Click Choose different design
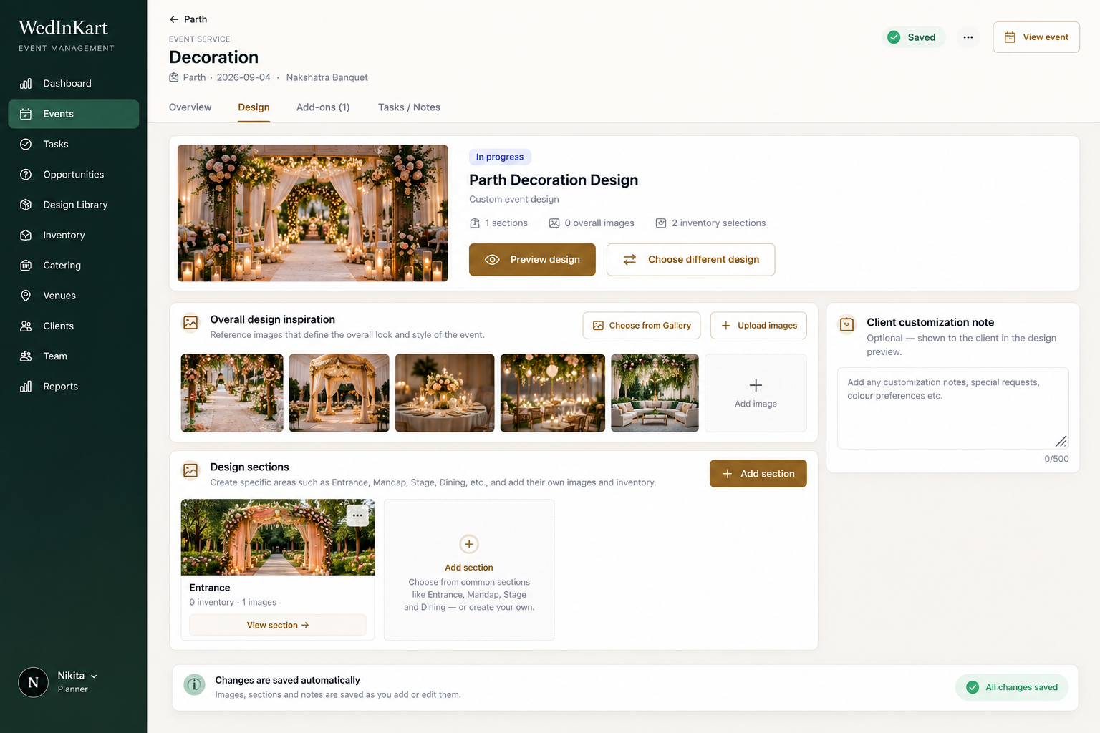The height and width of the screenshot is (733, 1100). (690, 260)
